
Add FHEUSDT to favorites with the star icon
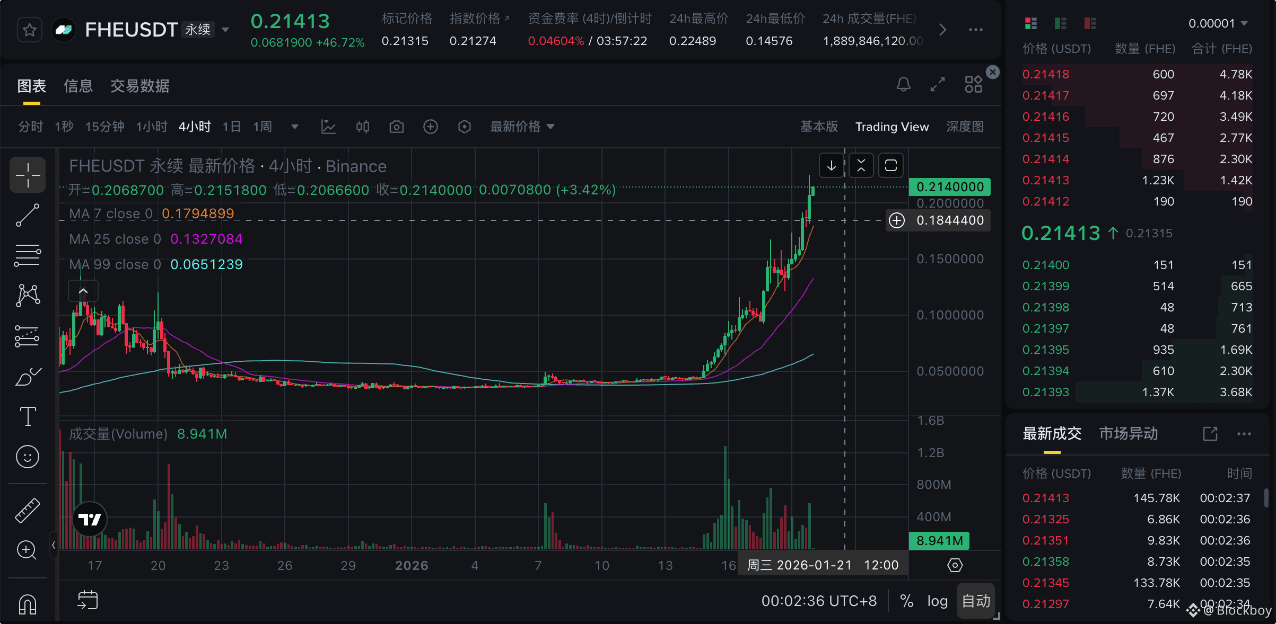tap(30, 30)
